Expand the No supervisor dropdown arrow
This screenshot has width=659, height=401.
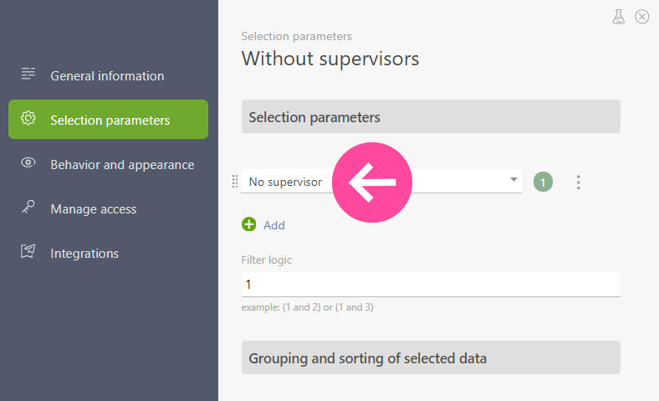click(513, 180)
